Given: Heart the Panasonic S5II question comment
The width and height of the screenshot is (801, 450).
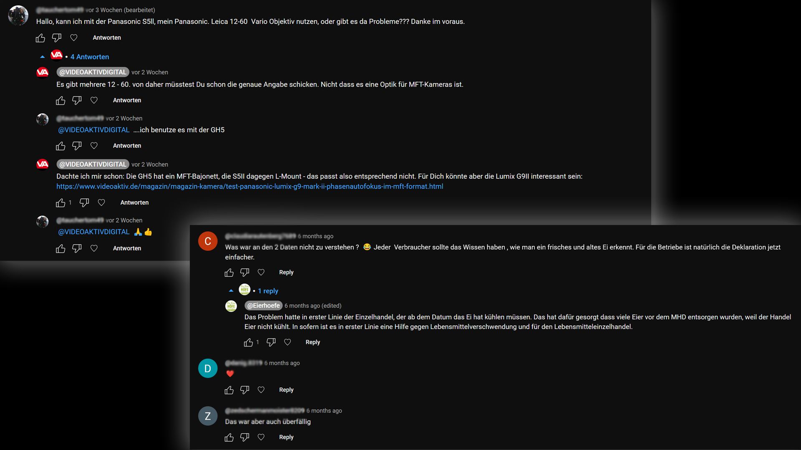Looking at the screenshot, I should (74, 38).
